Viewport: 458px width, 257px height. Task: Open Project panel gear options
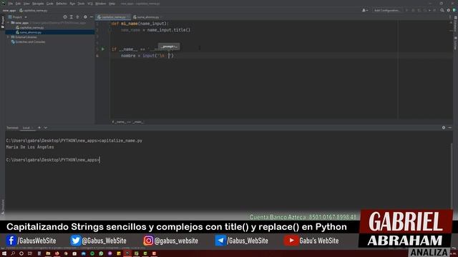[x=85, y=17]
